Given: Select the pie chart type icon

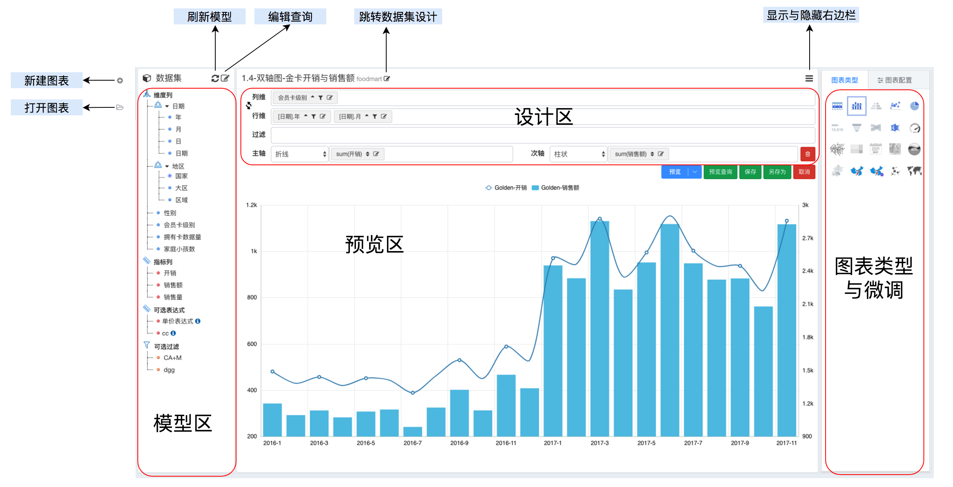Looking at the screenshot, I should pos(914,106).
